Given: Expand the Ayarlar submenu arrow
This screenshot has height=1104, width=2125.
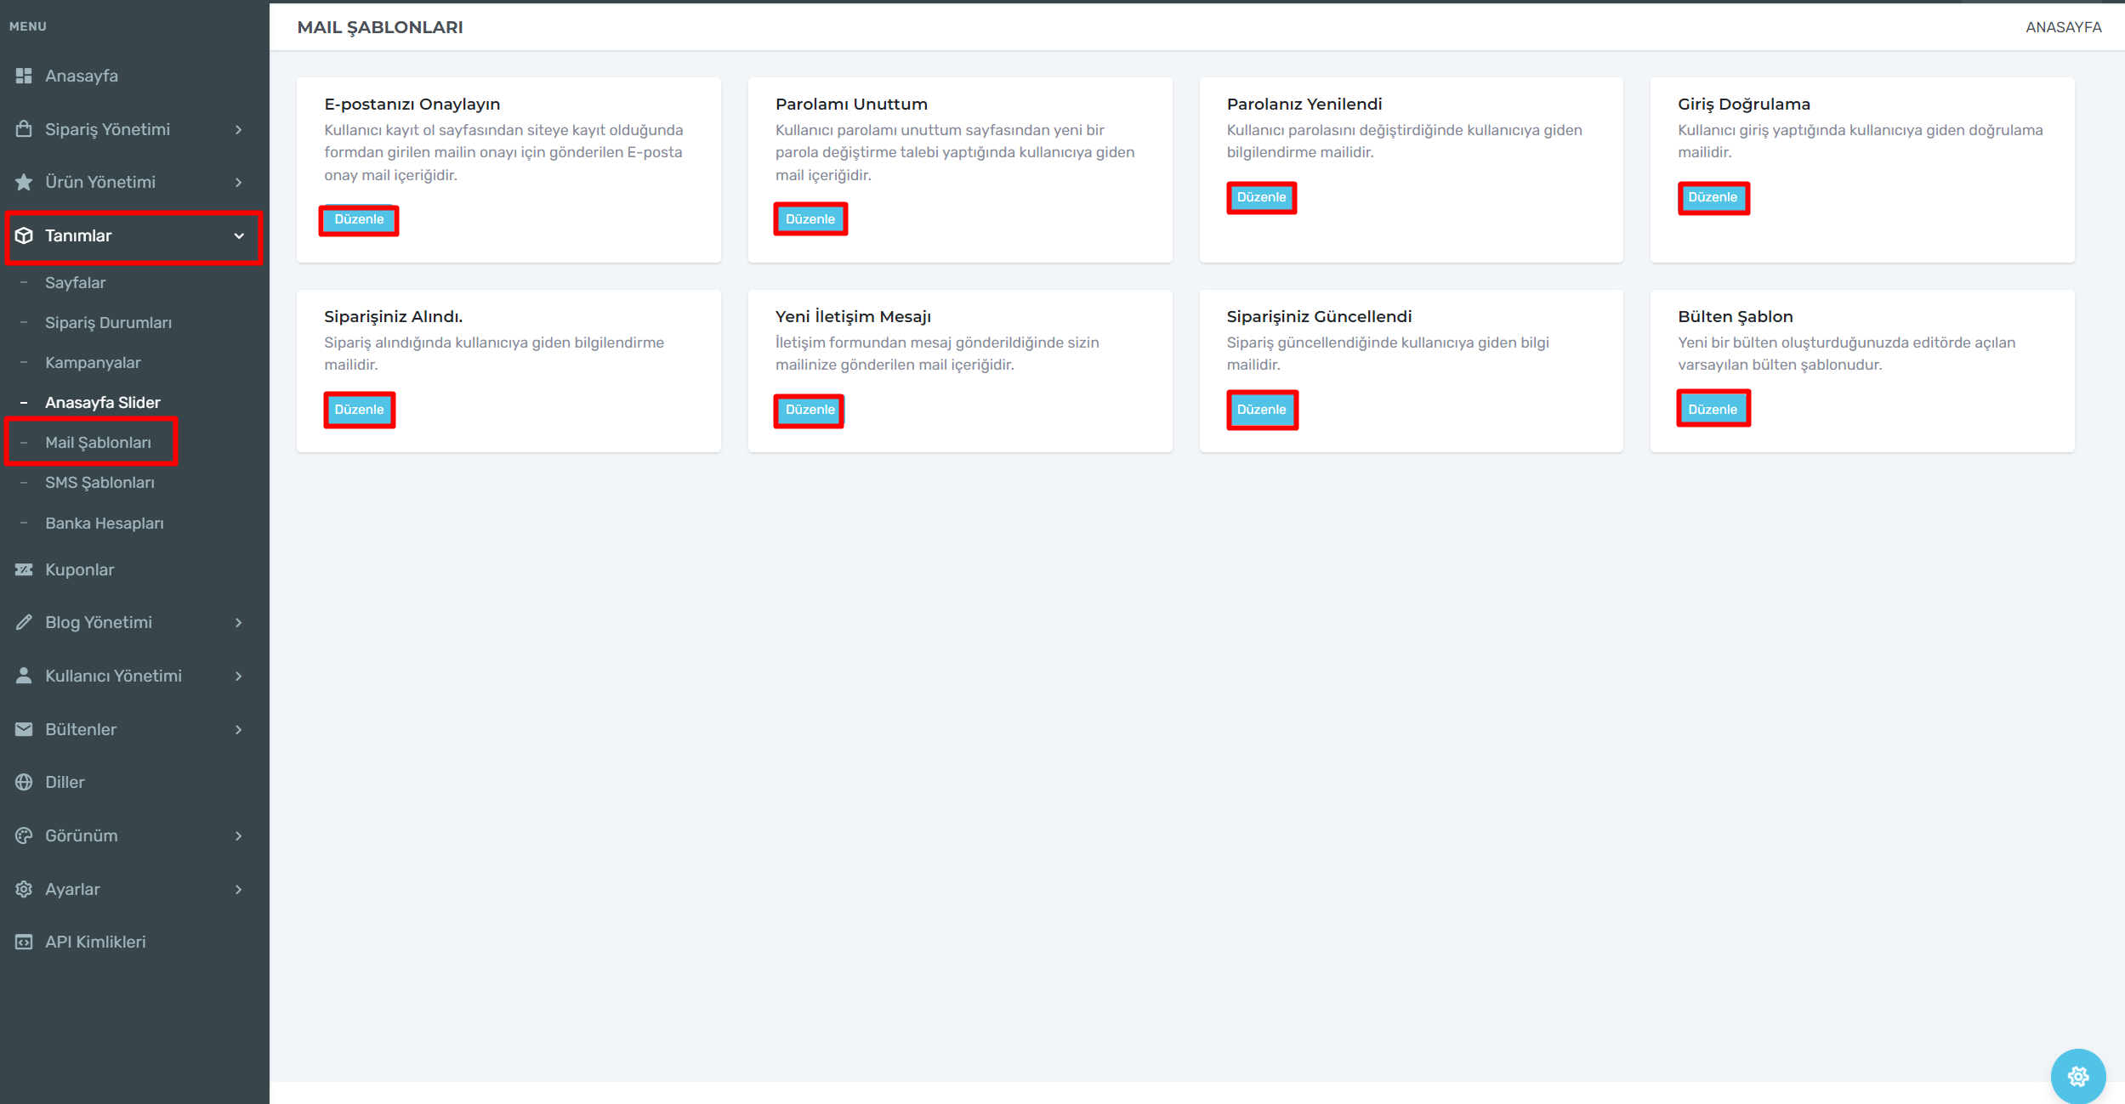Looking at the screenshot, I should click(x=239, y=889).
